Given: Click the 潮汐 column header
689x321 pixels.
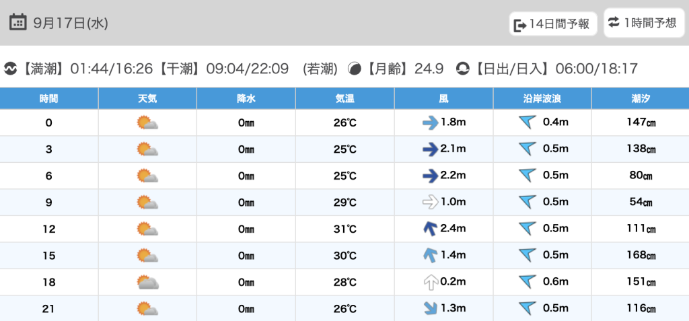Looking at the screenshot, I should pos(640,99).
